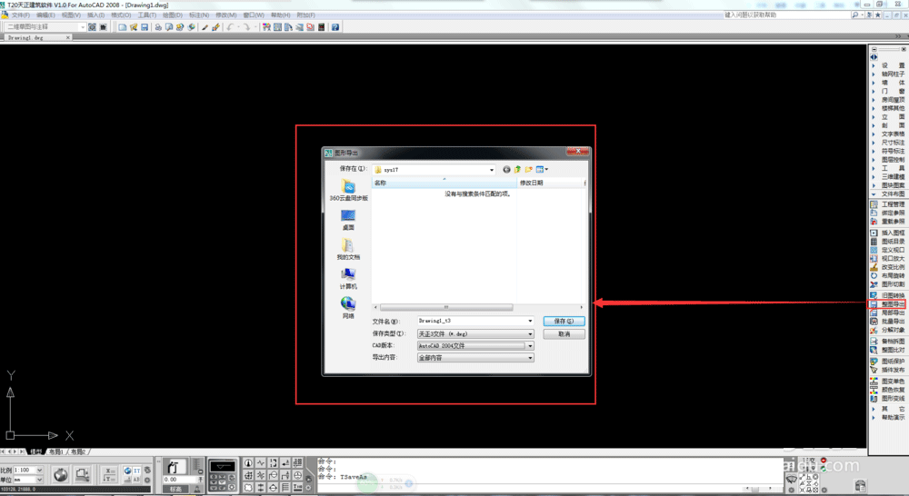Screen dimensions: 909x496
Task: Click 图形切割 in side panel
Action: point(889,284)
